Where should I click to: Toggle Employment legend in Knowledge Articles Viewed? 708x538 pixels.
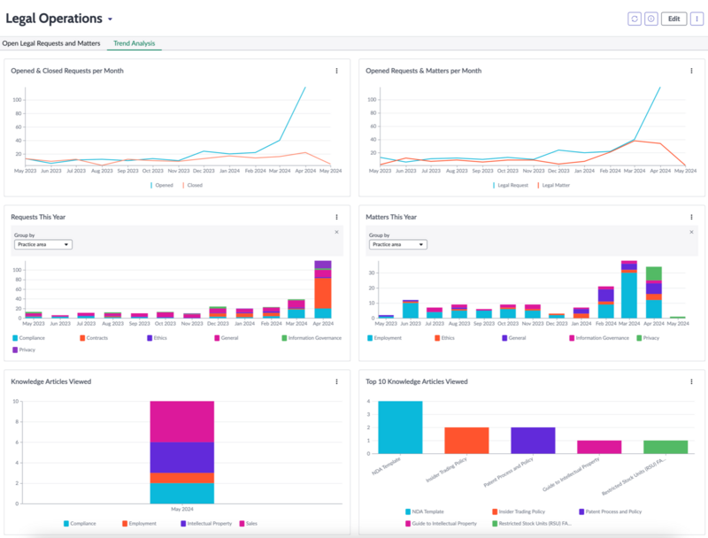tap(139, 524)
